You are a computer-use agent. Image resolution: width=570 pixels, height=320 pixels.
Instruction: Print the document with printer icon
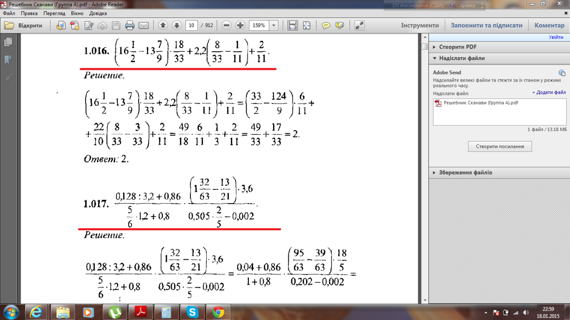coord(130,25)
